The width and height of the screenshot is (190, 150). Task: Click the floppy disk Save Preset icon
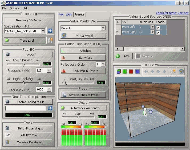65,95
